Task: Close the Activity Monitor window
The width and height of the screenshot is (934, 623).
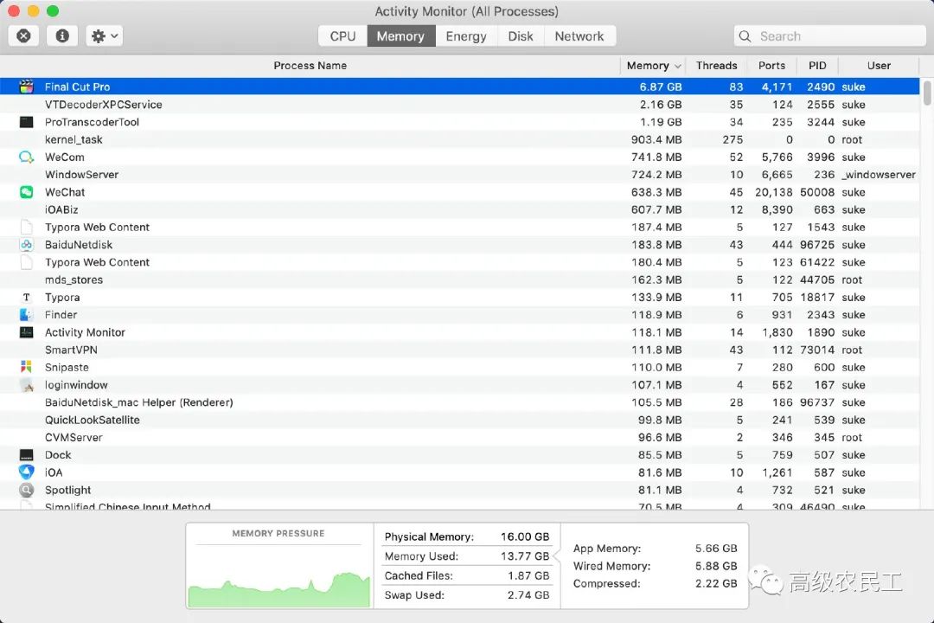Action: pyautogui.click(x=13, y=10)
